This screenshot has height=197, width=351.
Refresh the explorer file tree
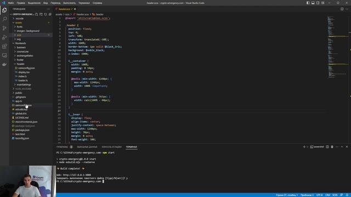pos(46,14)
